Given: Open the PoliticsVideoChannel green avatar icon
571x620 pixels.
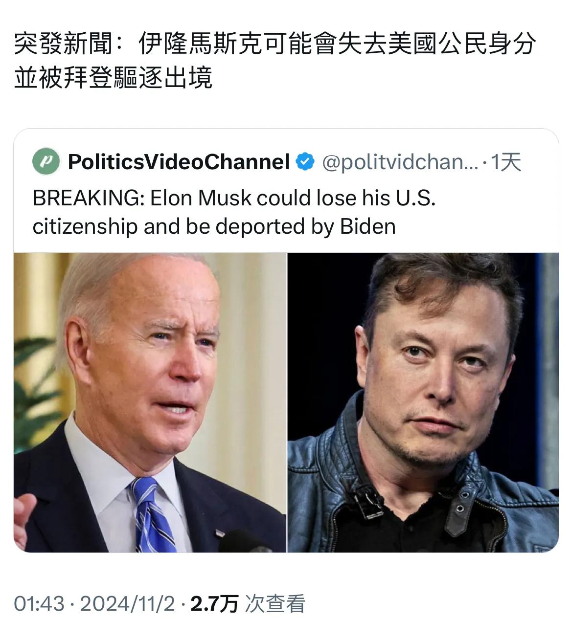Looking at the screenshot, I should point(46,162).
